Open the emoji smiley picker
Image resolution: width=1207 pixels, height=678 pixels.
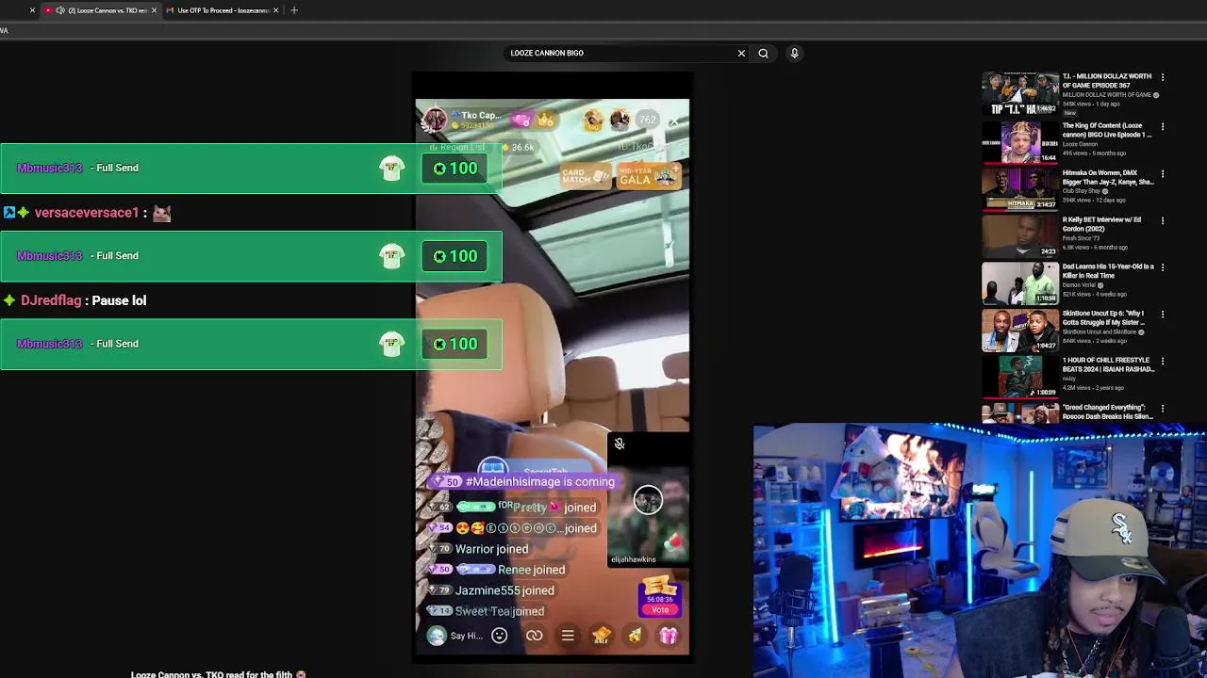tap(500, 636)
